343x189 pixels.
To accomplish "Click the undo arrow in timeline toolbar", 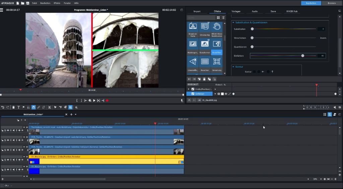I will 3,107.
